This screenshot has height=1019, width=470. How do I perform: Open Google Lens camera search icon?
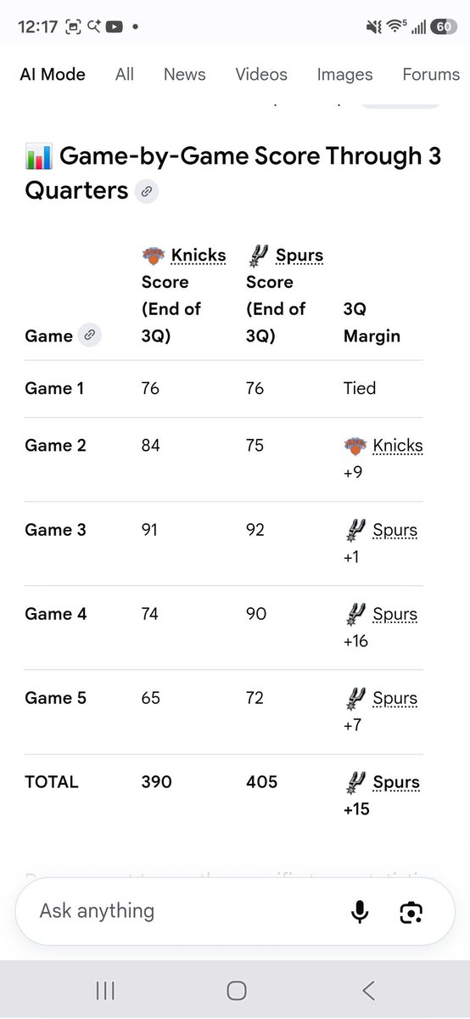pos(411,912)
